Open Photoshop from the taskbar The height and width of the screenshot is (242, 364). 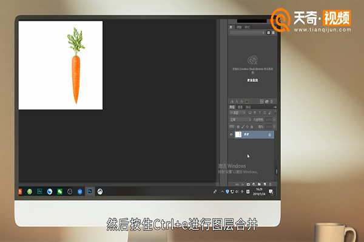tap(90, 192)
